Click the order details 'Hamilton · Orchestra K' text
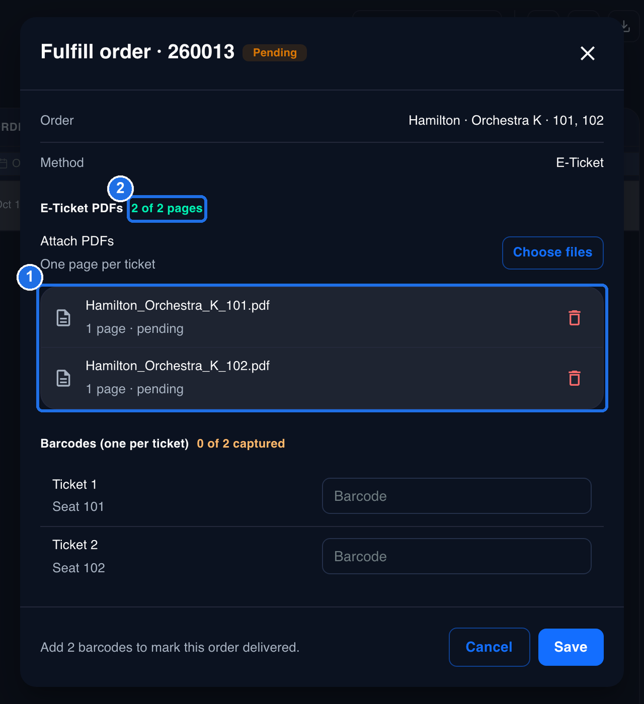The width and height of the screenshot is (644, 704). coord(475,120)
